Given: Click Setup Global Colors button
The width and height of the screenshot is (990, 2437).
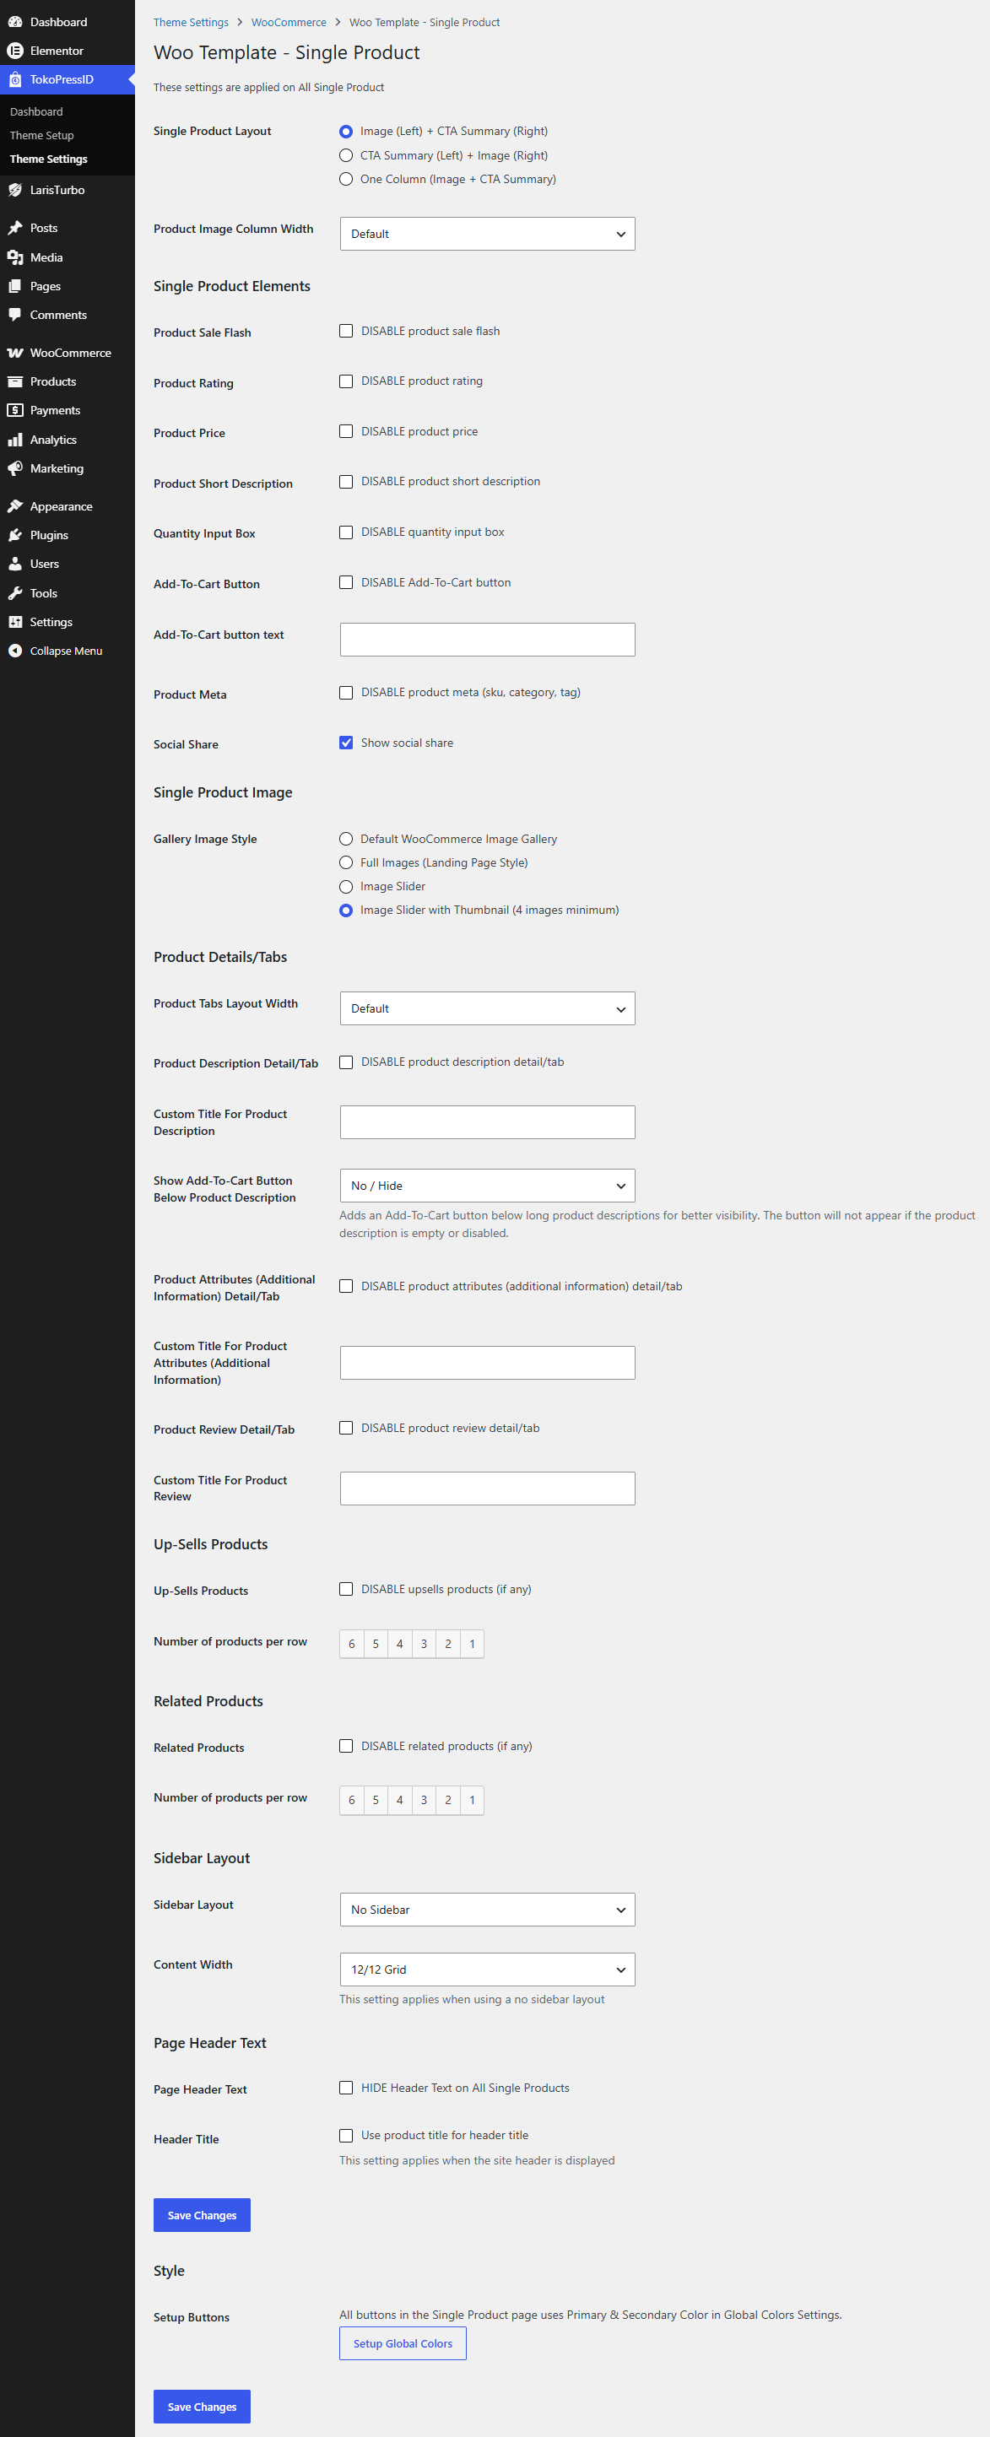Looking at the screenshot, I should 403,2343.
